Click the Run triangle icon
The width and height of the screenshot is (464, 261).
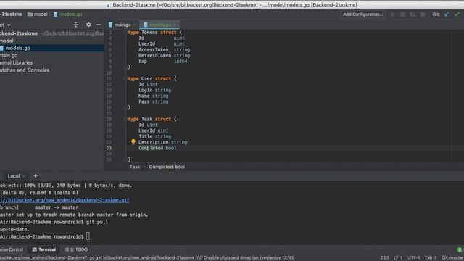point(393,14)
